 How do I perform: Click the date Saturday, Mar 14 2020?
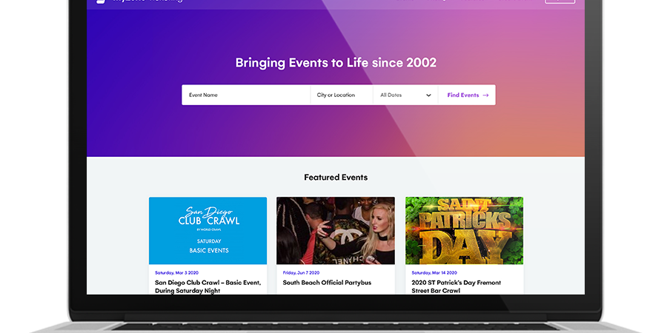(x=434, y=272)
